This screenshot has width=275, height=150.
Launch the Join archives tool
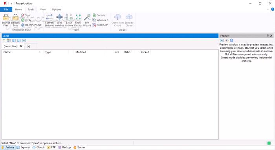coord(59,20)
